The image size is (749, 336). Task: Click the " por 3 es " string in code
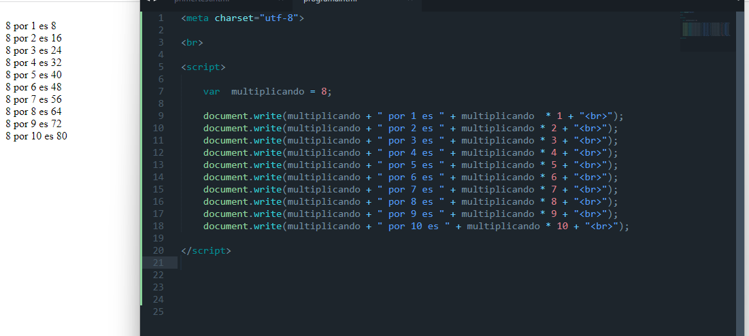(411, 141)
